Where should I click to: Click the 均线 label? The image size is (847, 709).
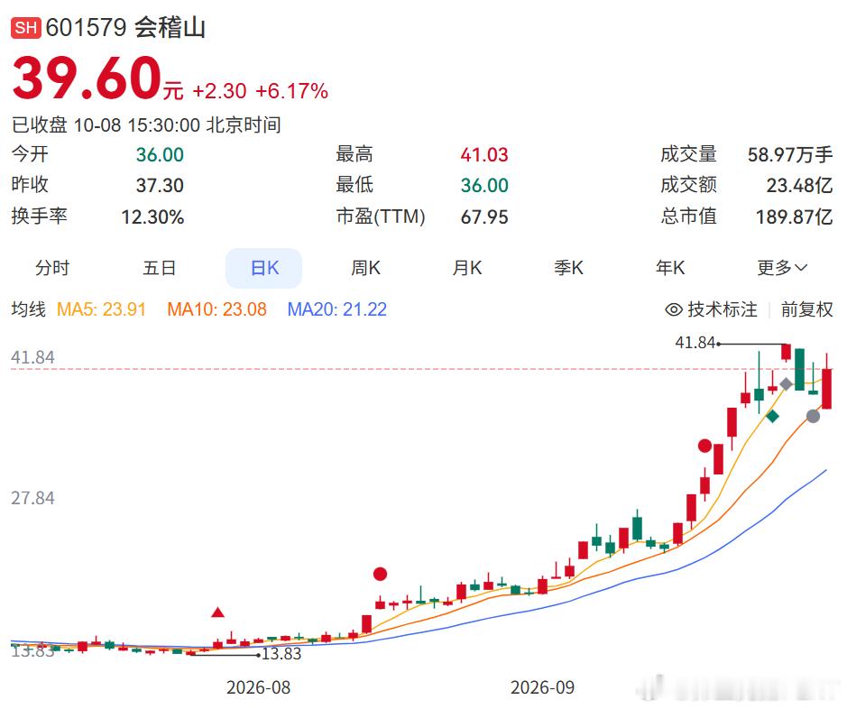pyautogui.click(x=29, y=310)
